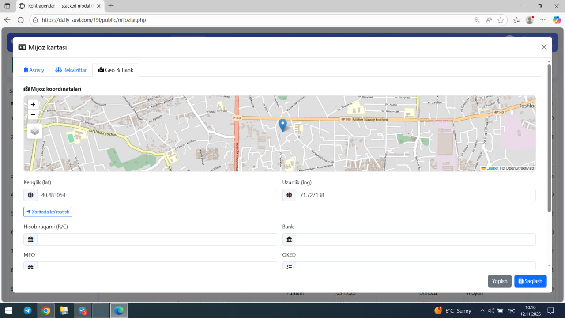
Task: Close the dialog with Yopish button
Action: coord(499,281)
